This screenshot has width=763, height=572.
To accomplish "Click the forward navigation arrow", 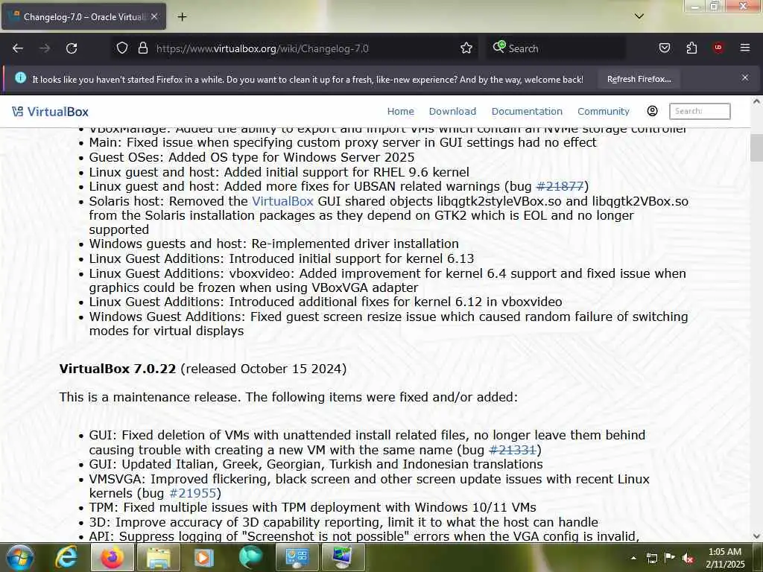I will pos(45,48).
